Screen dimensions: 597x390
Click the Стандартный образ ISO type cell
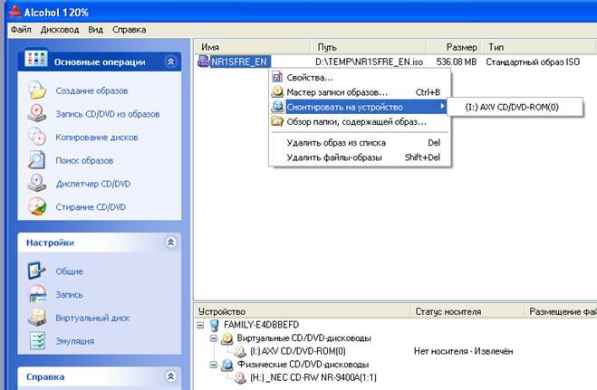click(533, 62)
